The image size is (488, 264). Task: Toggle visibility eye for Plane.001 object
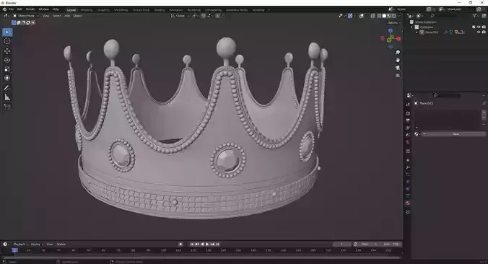tap(479, 32)
